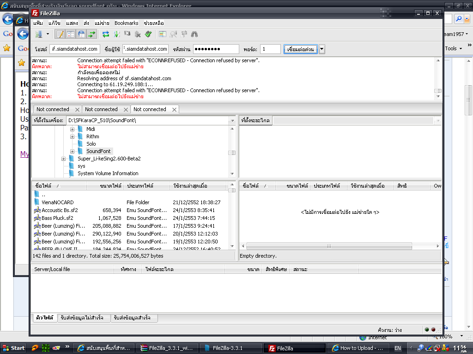Click the EN language indicator in taskbar

[398, 348]
